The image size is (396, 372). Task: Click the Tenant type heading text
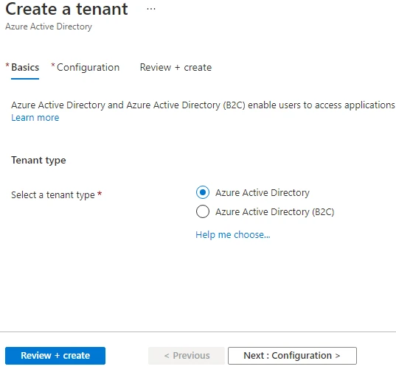[38, 161]
